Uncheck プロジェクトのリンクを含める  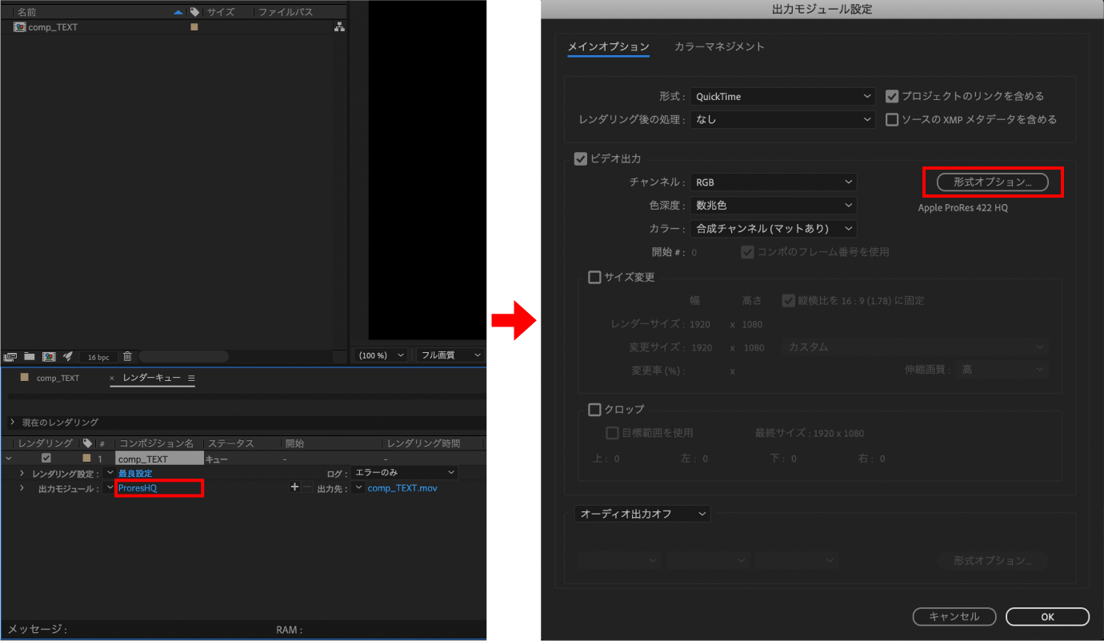click(x=892, y=96)
